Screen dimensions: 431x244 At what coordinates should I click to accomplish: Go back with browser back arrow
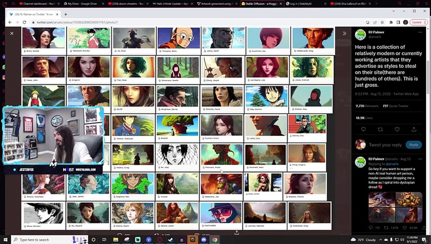tap(10, 22)
